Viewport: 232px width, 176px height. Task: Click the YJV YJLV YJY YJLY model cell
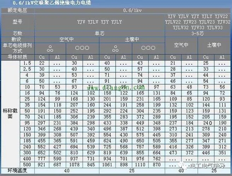(x=100, y=22)
